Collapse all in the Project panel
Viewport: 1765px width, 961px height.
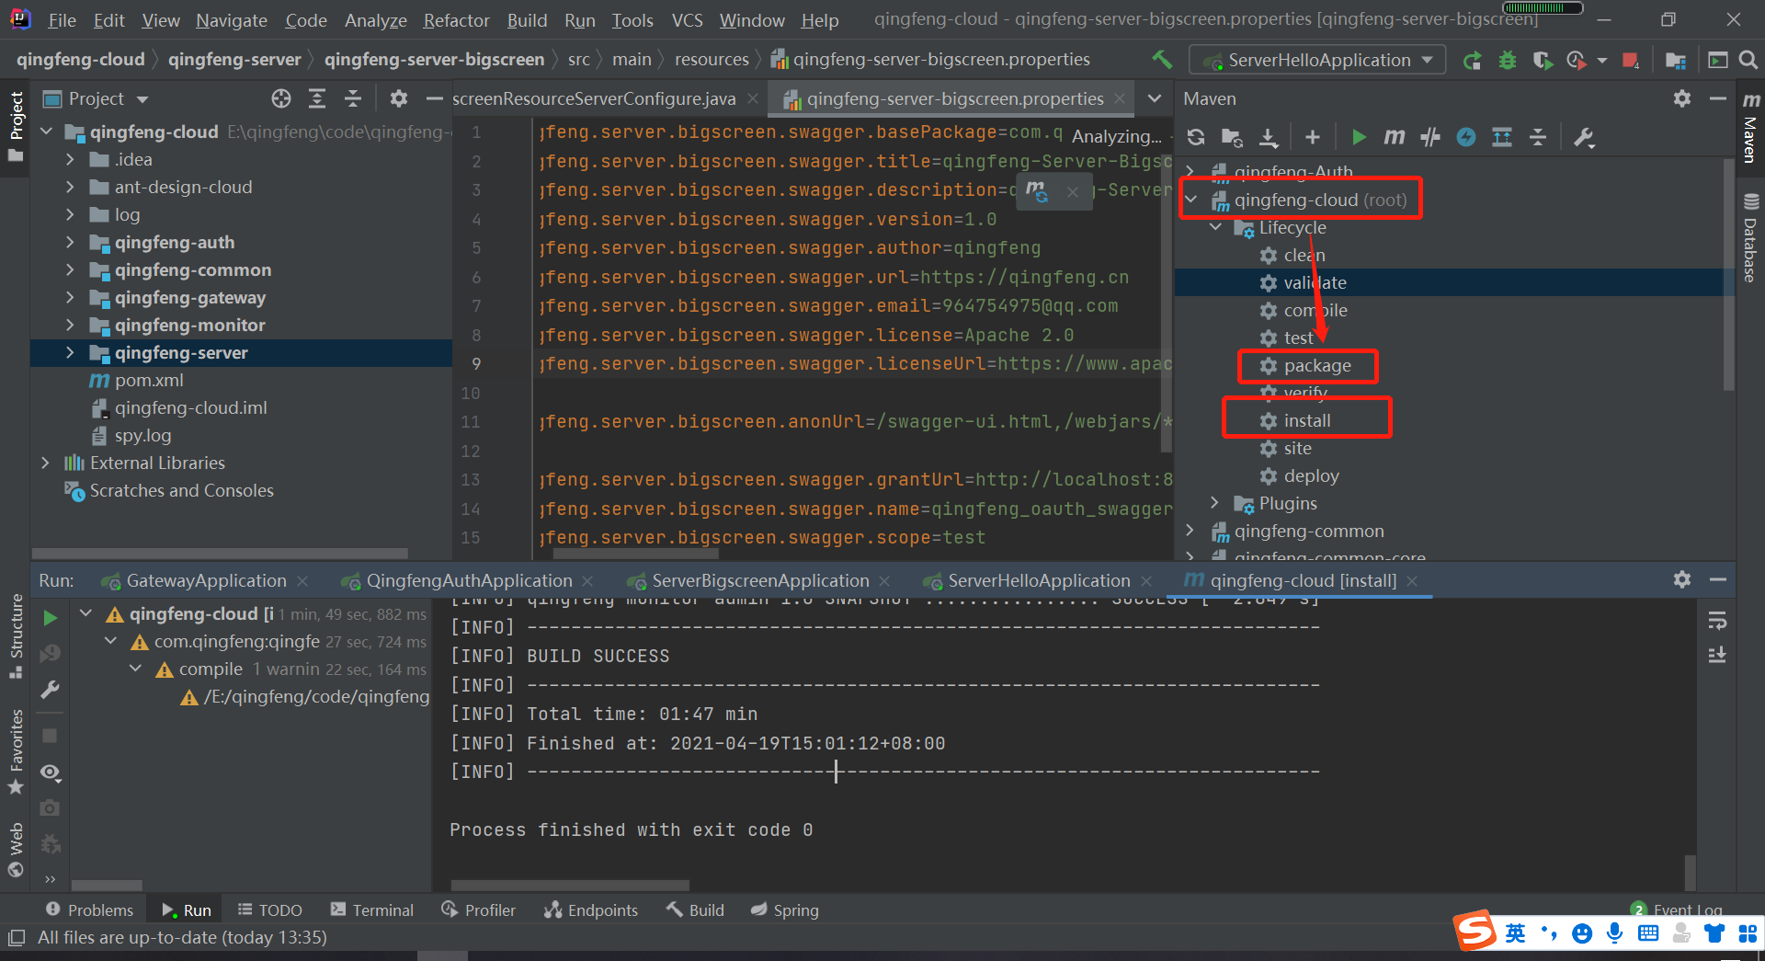pyautogui.click(x=353, y=98)
